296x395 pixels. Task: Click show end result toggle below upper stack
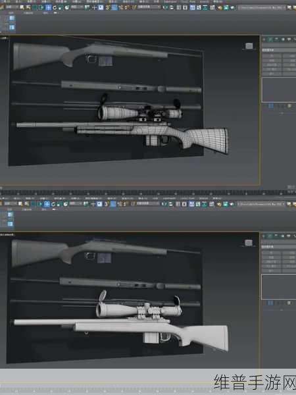pyautogui.click(x=270, y=106)
